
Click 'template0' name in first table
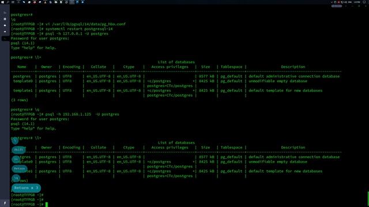pos(23,81)
